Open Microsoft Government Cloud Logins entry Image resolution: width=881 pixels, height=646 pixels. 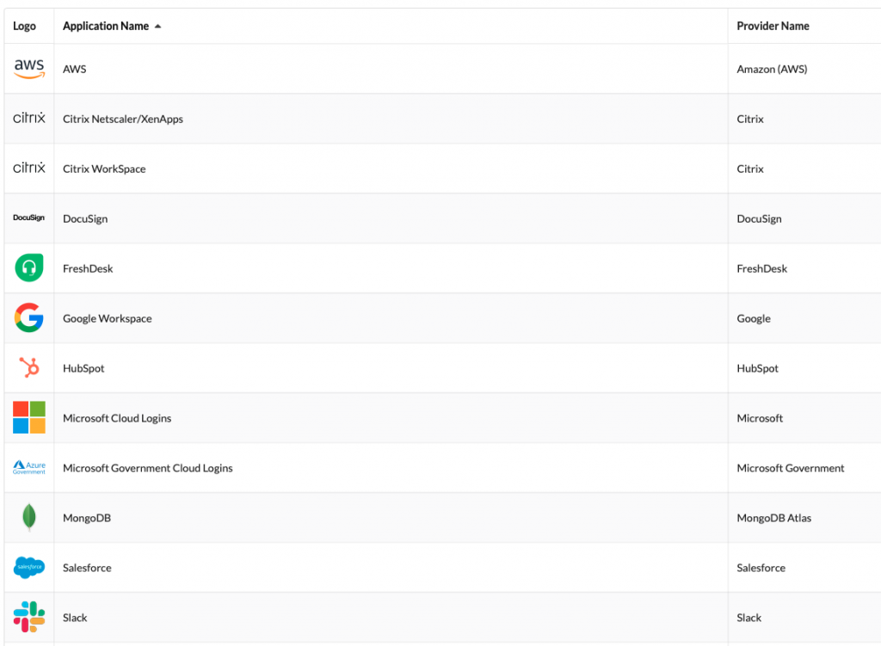(148, 468)
